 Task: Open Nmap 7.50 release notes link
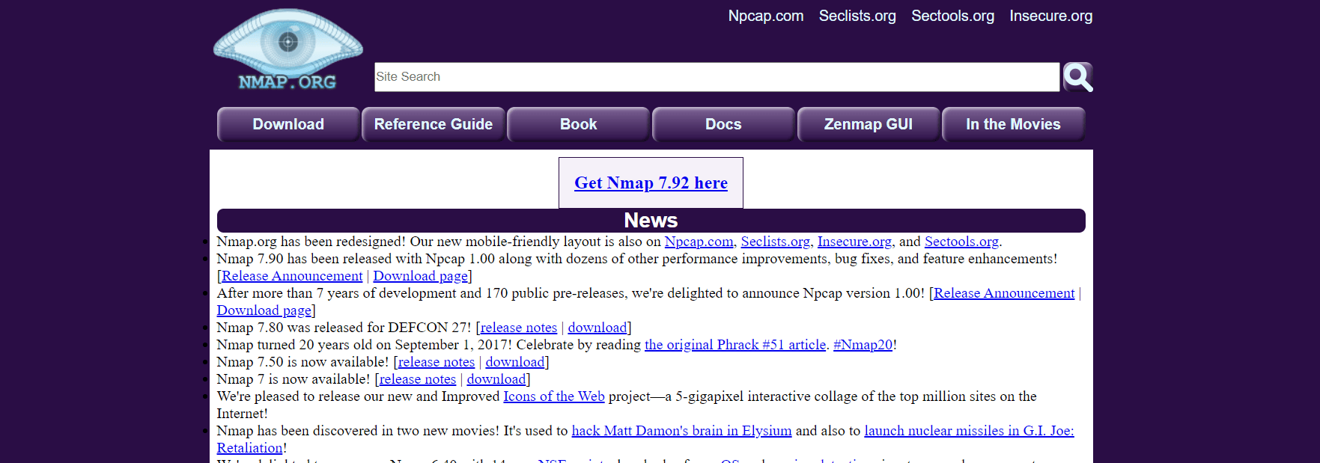tap(437, 362)
